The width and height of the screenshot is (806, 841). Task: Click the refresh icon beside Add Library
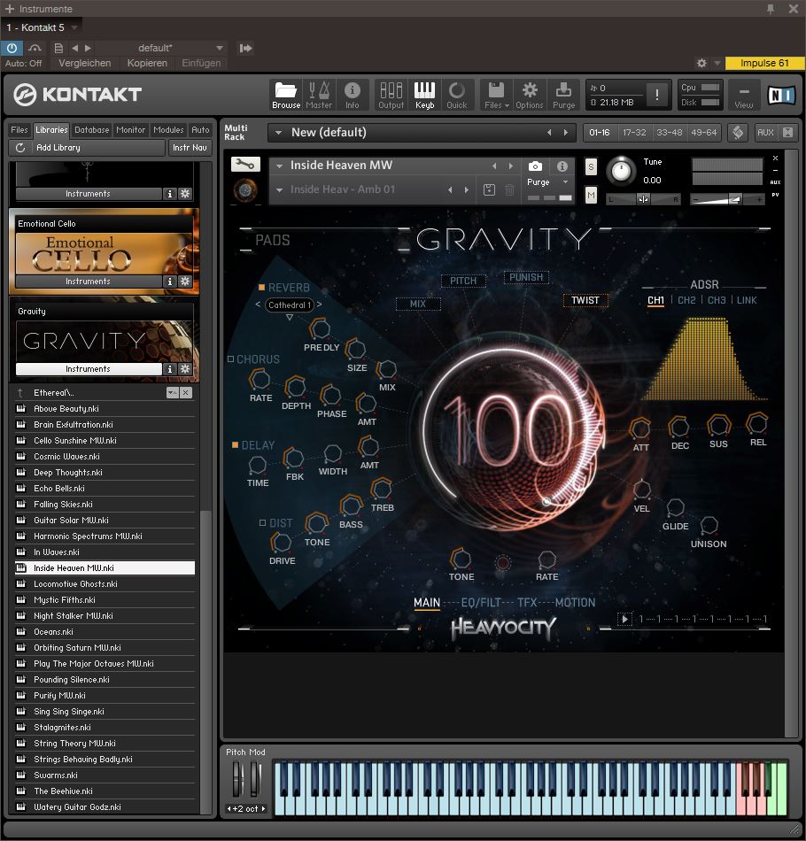pos(20,148)
